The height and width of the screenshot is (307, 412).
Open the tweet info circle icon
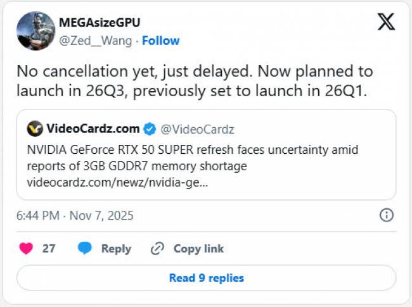pyautogui.click(x=386, y=215)
